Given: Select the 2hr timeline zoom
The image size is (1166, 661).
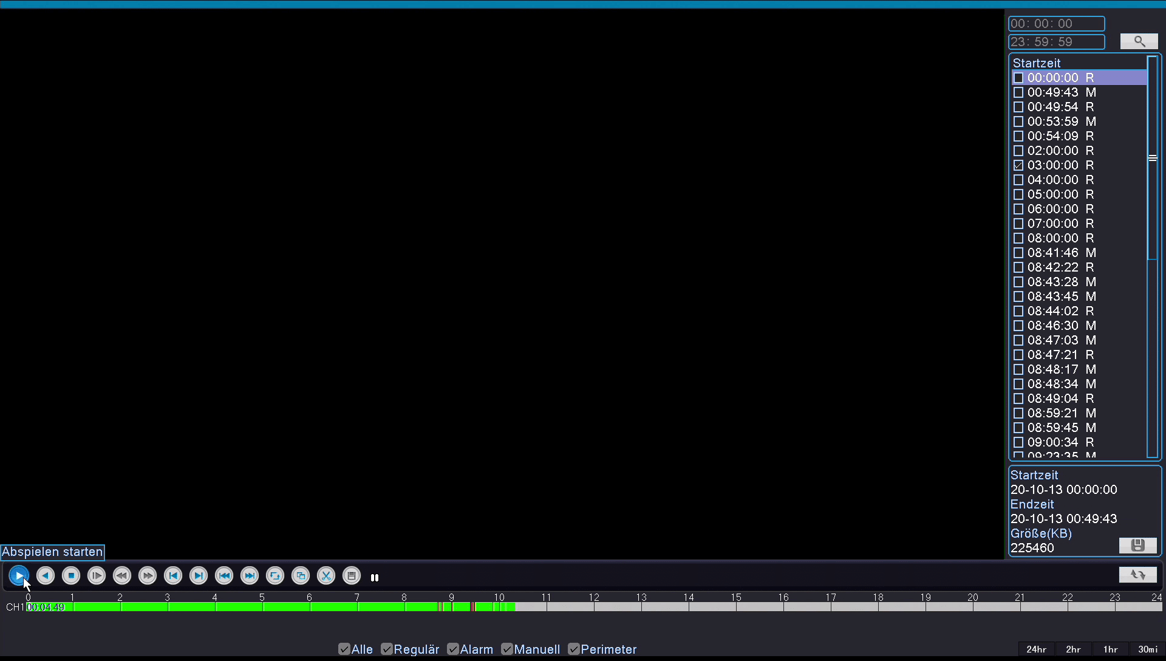Looking at the screenshot, I should pyautogui.click(x=1074, y=649).
